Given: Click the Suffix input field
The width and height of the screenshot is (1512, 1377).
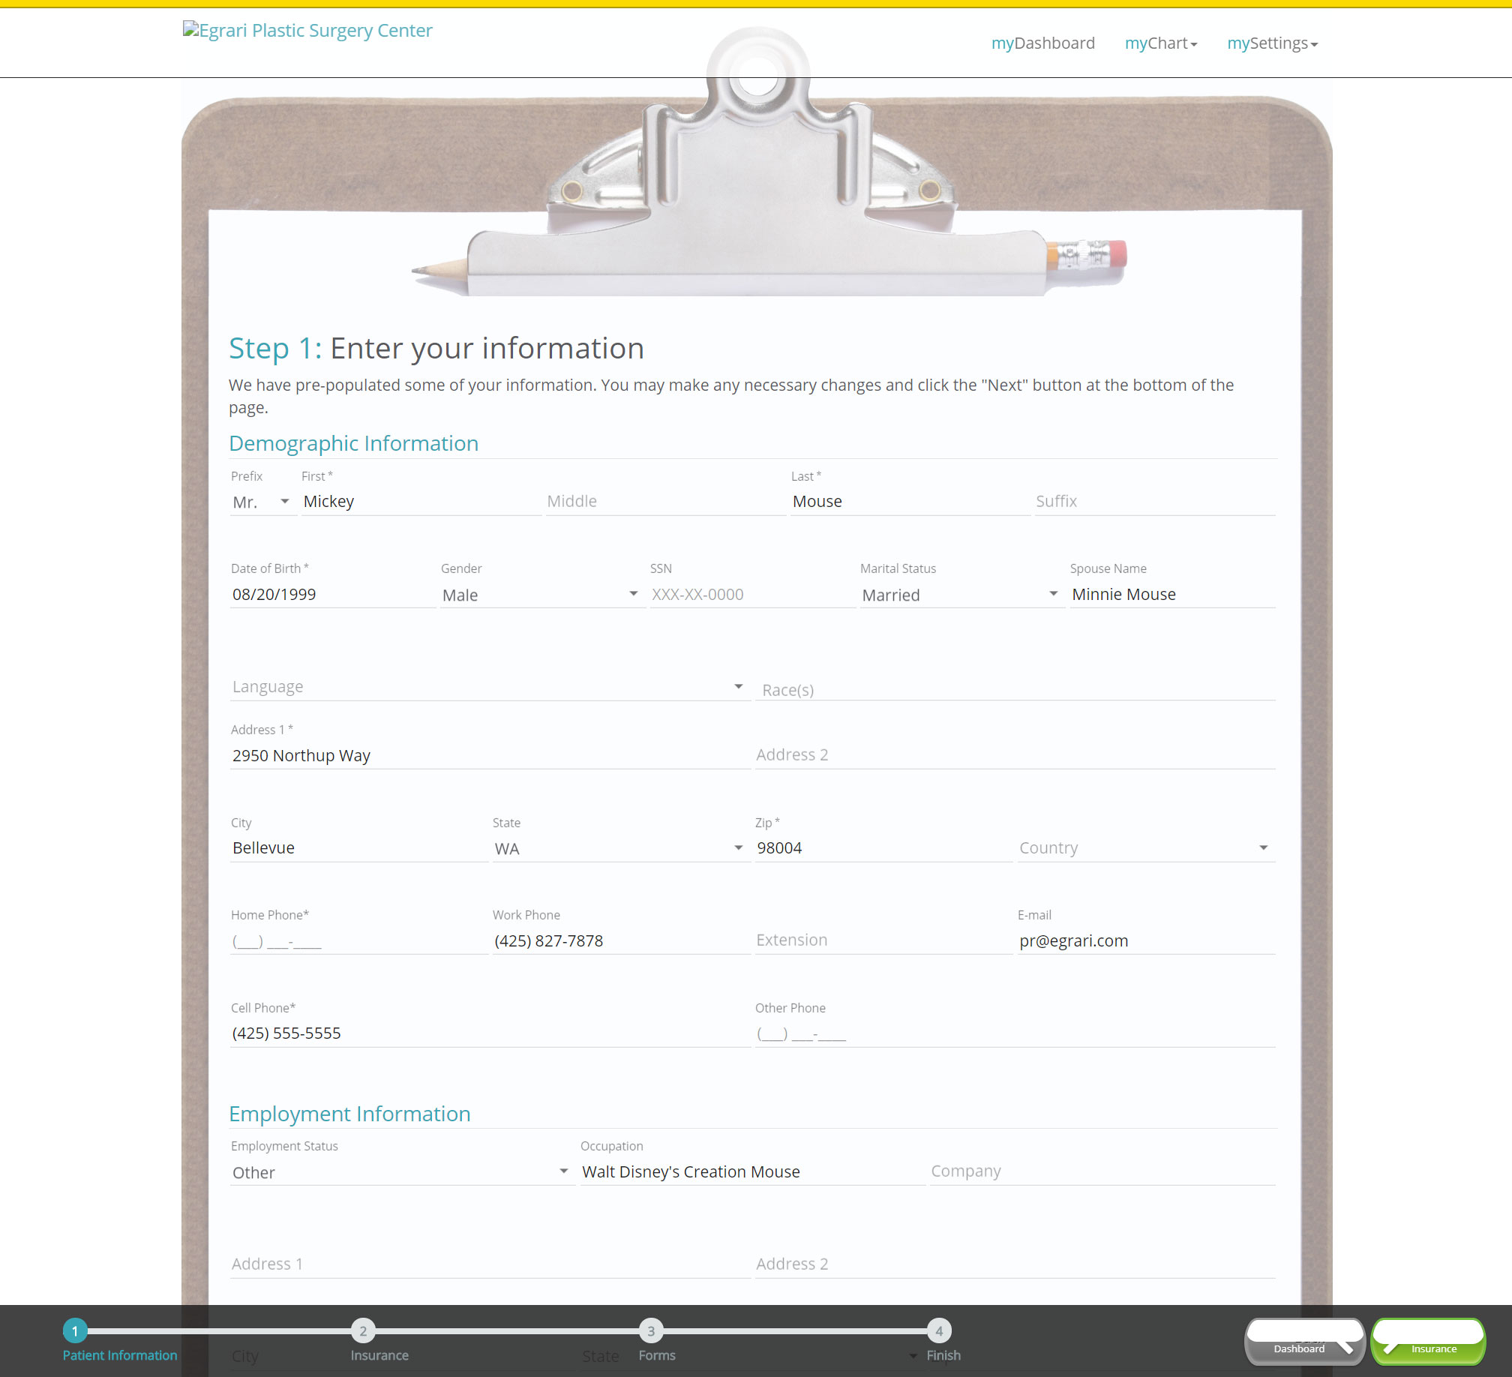Looking at the screenshot, I should [x=1155, y=502].
